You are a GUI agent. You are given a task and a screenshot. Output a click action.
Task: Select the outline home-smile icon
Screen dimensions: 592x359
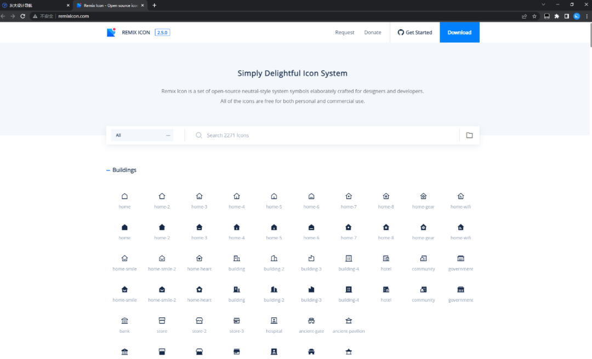point(124,258)
